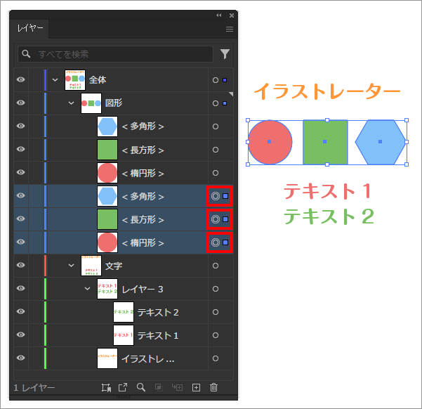Select the 全体 layer name
The width and height of the screenshot is (422, 409).
pos(98,79)
